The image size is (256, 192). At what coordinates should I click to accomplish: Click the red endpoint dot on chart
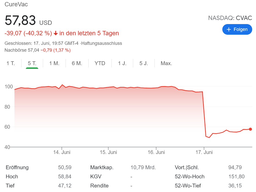[x=250, y=129]
